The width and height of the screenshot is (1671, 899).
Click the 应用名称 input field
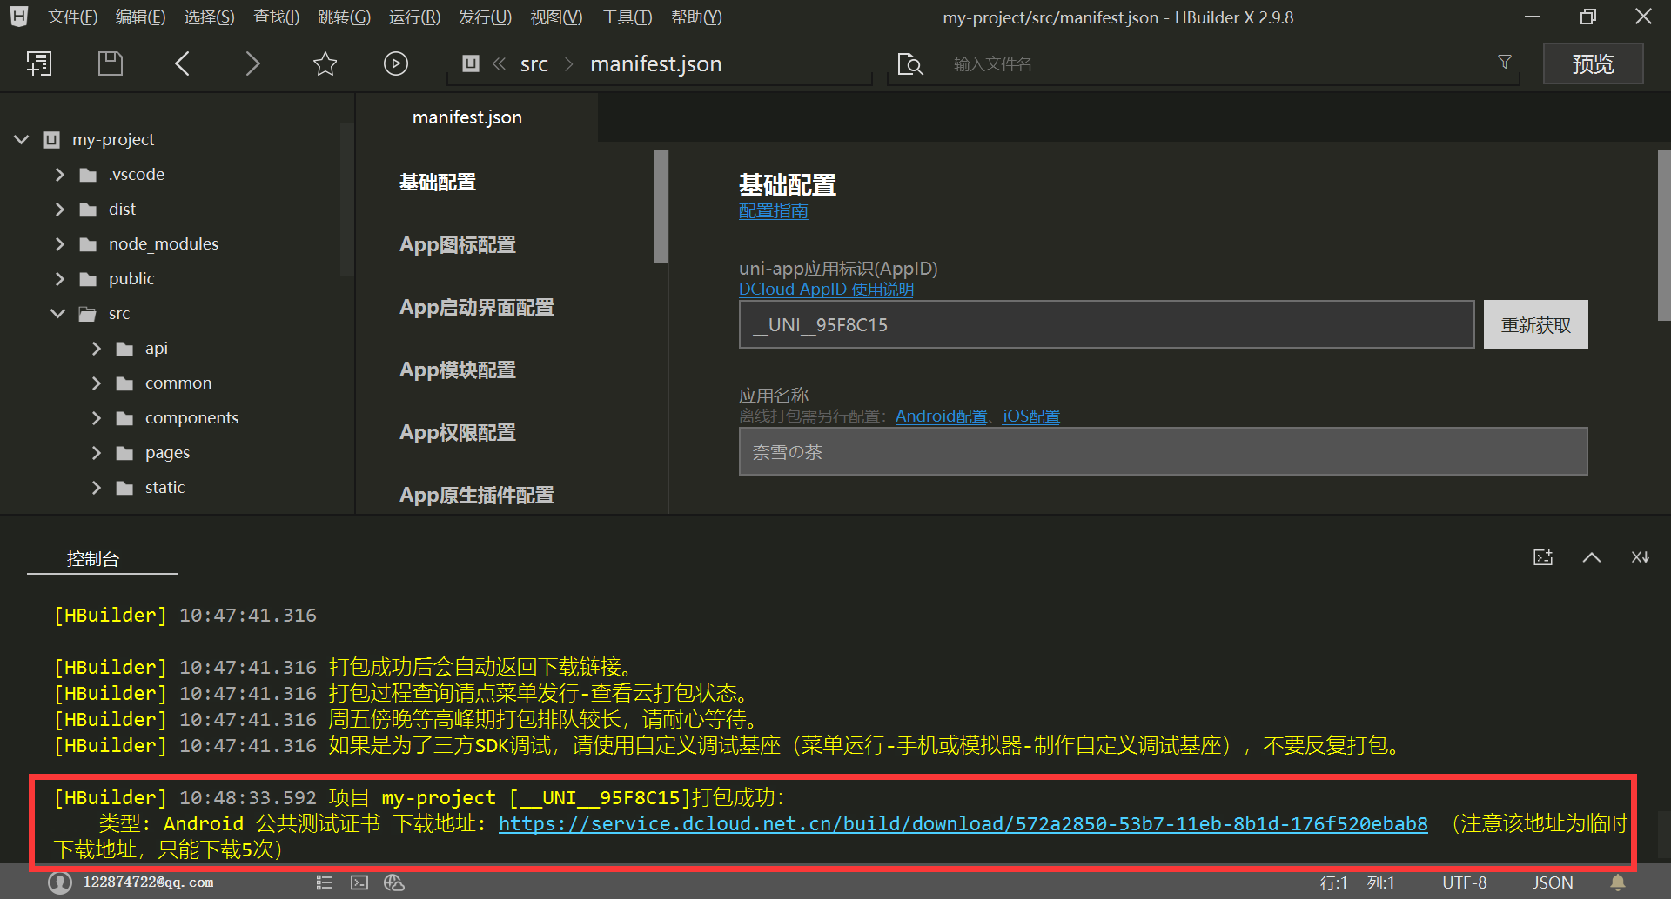coord(1163,451)
